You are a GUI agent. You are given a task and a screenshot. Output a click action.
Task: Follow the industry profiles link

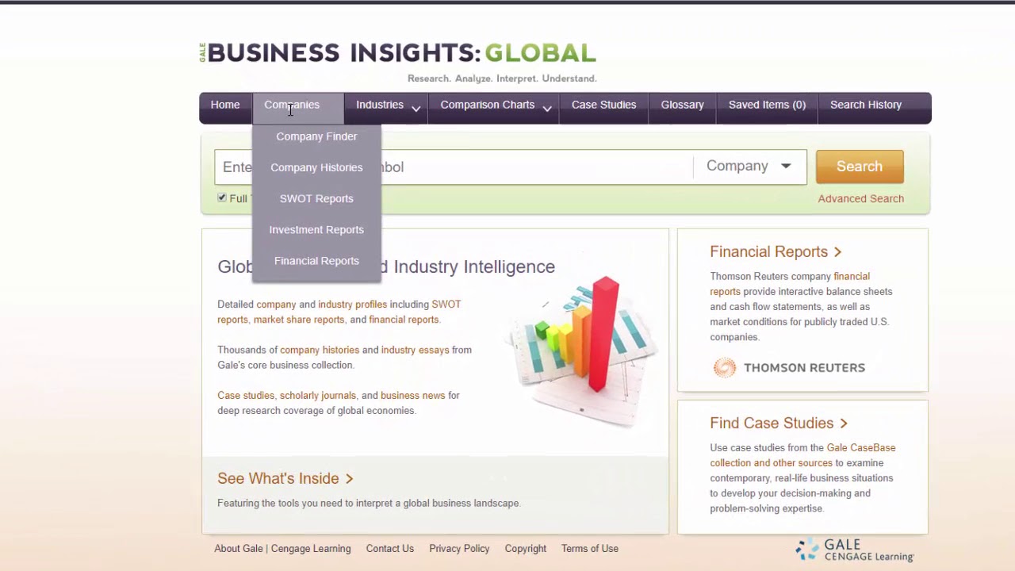[352, 305]
